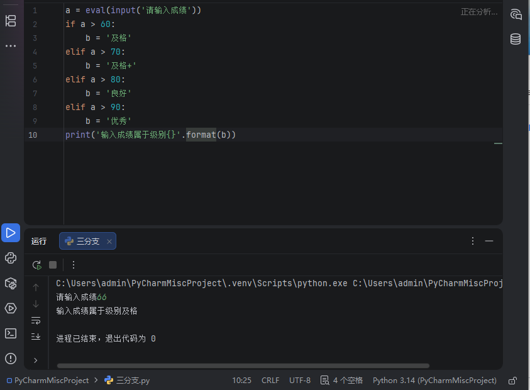Viewport: 530px width, 390px height.
Task: Click code line b = '良好'
Action: point(108,93)
